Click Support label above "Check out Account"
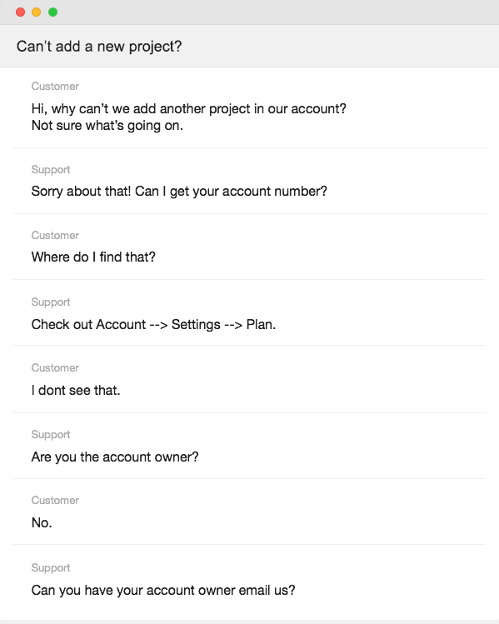Viewport: 499px width, 624px height. pyautogui.click(x=51, y=302)
